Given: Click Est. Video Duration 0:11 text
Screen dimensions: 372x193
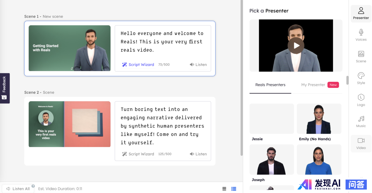Looking at the screenshot, I should (x=60, y=189).
